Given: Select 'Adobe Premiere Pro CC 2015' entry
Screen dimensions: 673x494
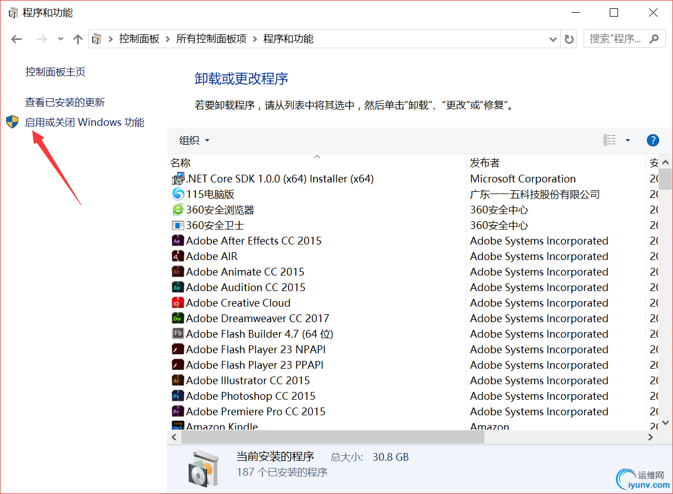Looking at the screenshot, I should pos(256,411).
